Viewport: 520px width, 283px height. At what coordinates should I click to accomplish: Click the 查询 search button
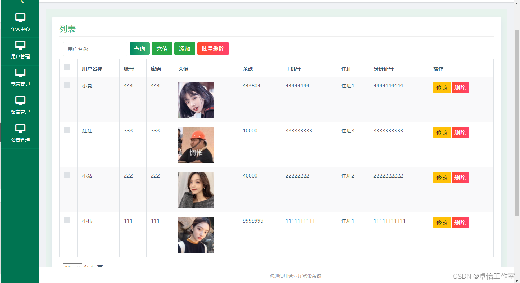tap(139, 49)
